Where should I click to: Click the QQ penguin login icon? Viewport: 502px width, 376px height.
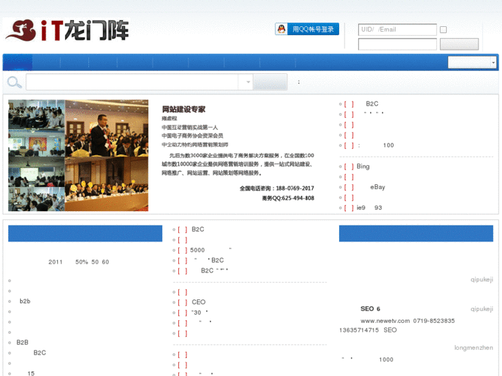[x=282, y=29]
